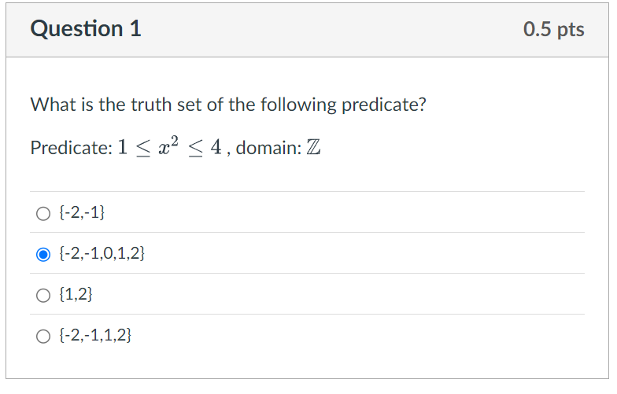Click the word 'predicate?' ending the question
The image size is (617, 394).
point(383,105)
